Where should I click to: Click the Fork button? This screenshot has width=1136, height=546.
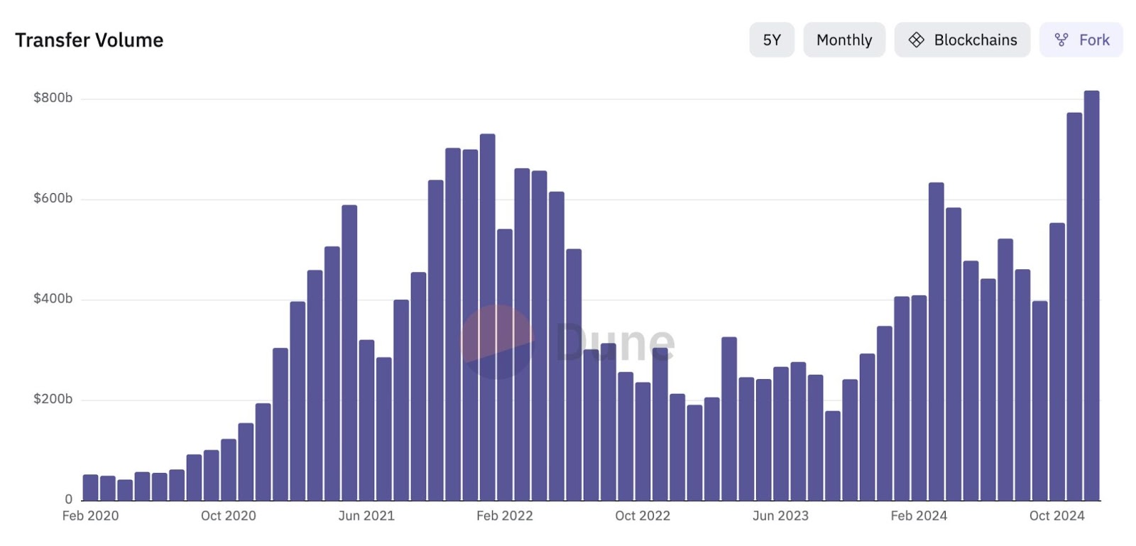[x=1081, y=40]
